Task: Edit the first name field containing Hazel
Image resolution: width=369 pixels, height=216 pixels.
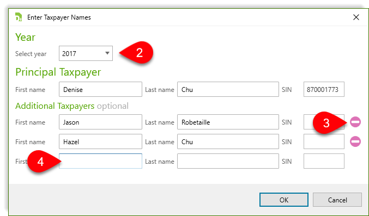Action: click(x=100, y=141)
